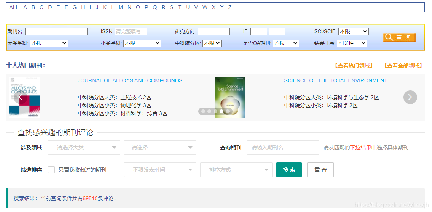Click the 十大热门期刊 heading
Screen dimensions: 432x212
pyautogui.click(x=26, y=66)
